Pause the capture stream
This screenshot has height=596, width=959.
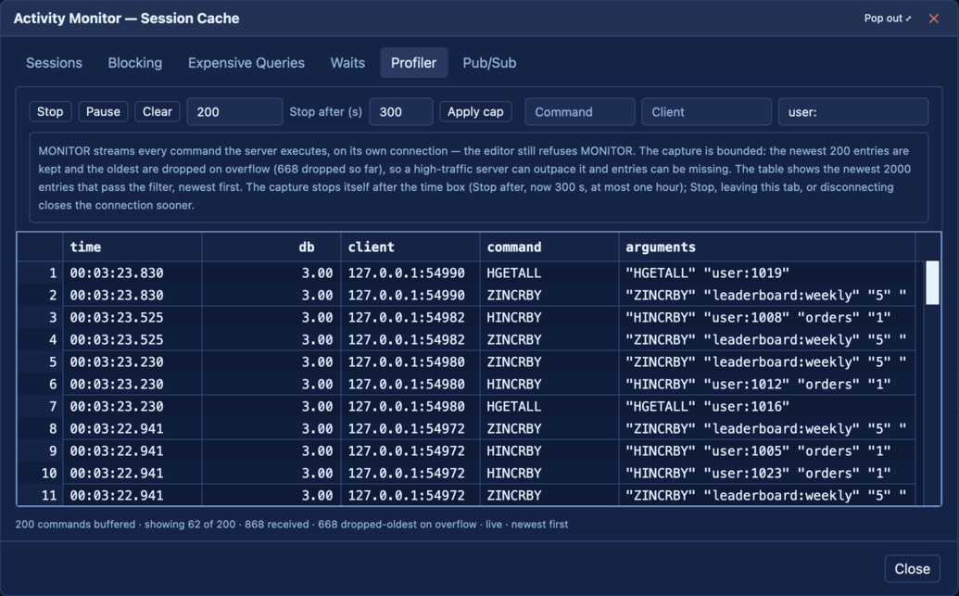tap(103, 111)
